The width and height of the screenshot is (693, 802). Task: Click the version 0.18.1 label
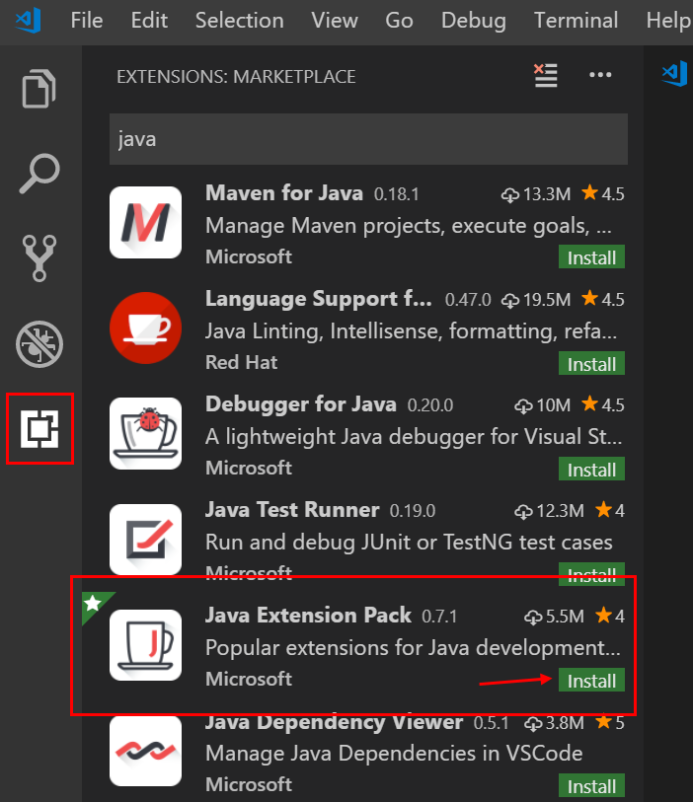point(397,194)
